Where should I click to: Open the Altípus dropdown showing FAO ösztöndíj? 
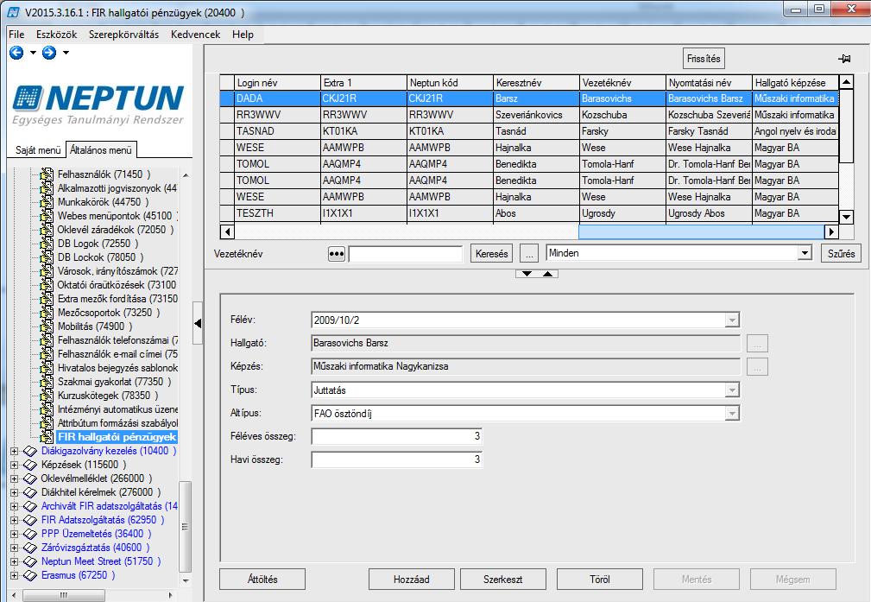click(x=732, y=414)
